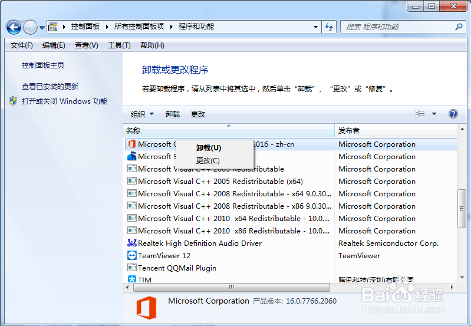Open the 文件(F) menu
The height and width of the screenshot is (326, 471).
[22, 45]
